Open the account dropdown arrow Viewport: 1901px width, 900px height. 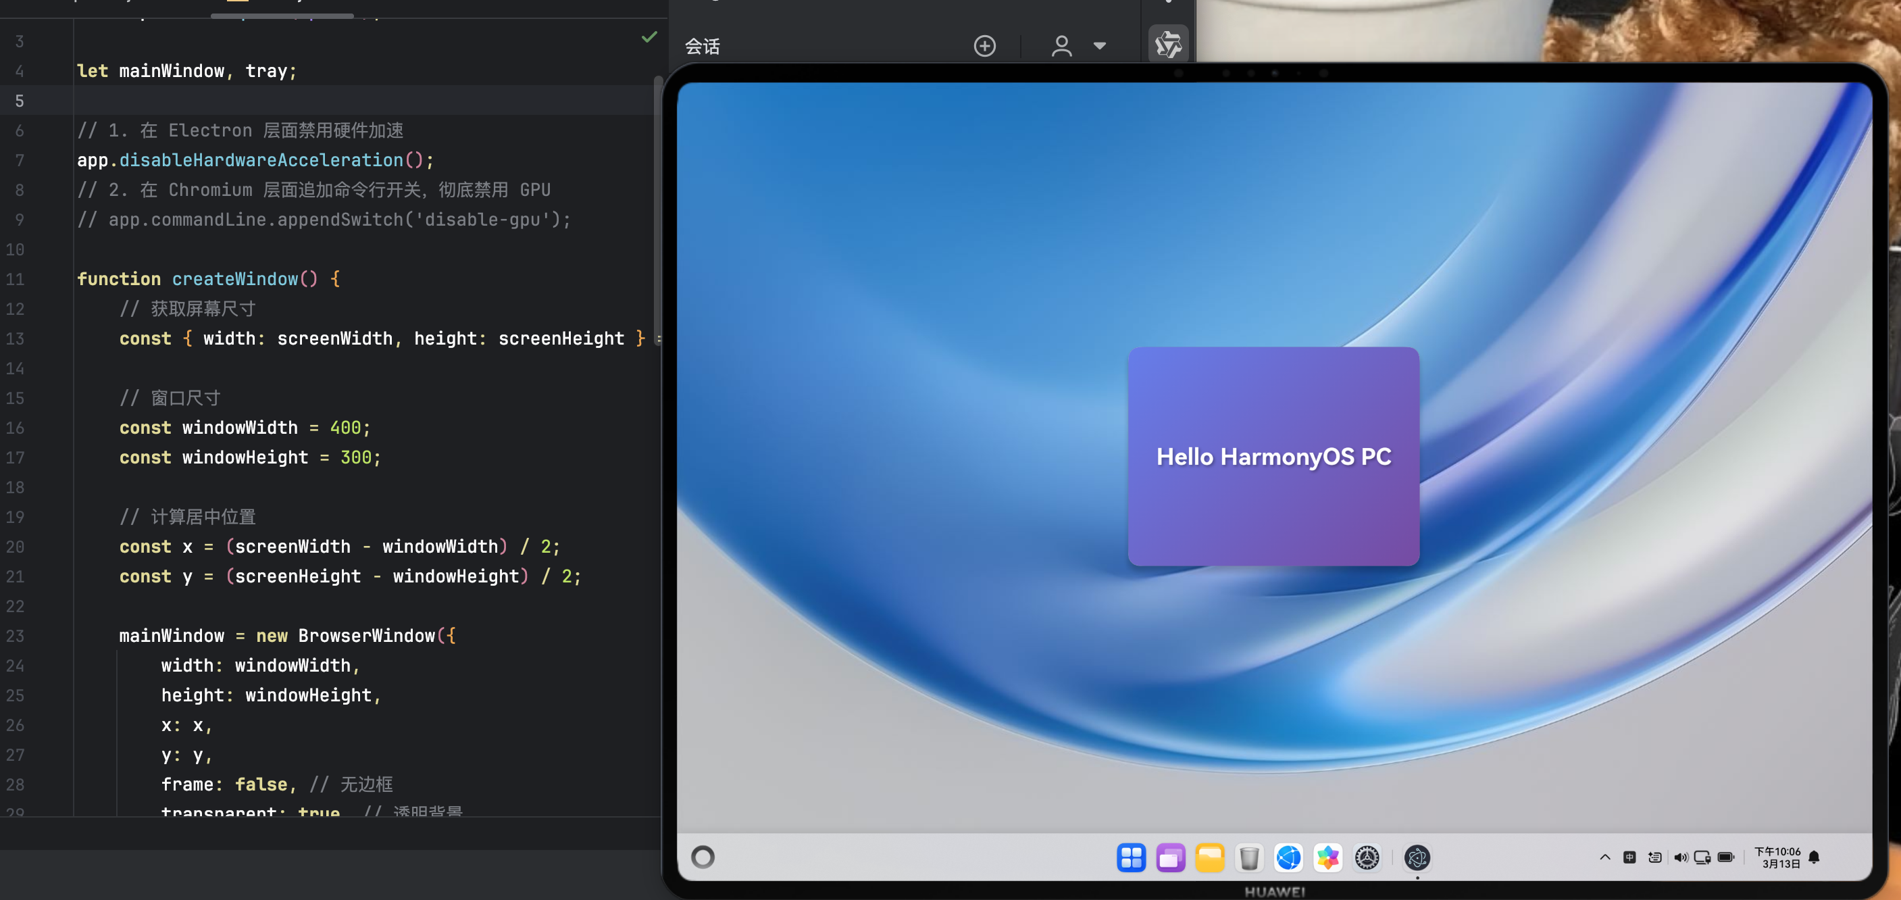[1100, 46]
